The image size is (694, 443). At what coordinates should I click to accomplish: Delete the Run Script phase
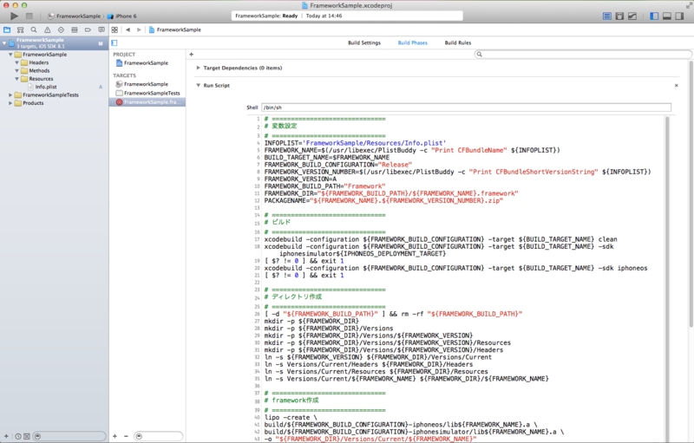[677, 85]
